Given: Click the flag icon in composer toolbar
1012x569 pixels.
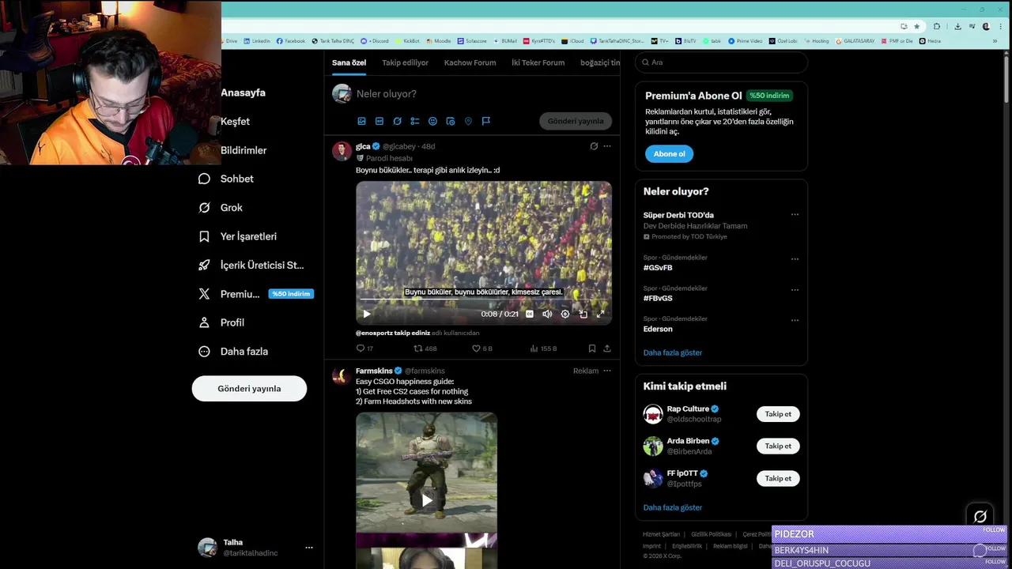Looking at the screenshot, I should pos(486,121).
